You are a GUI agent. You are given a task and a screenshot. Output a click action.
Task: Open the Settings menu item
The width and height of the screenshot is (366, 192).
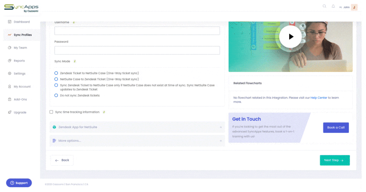point(20,74)
